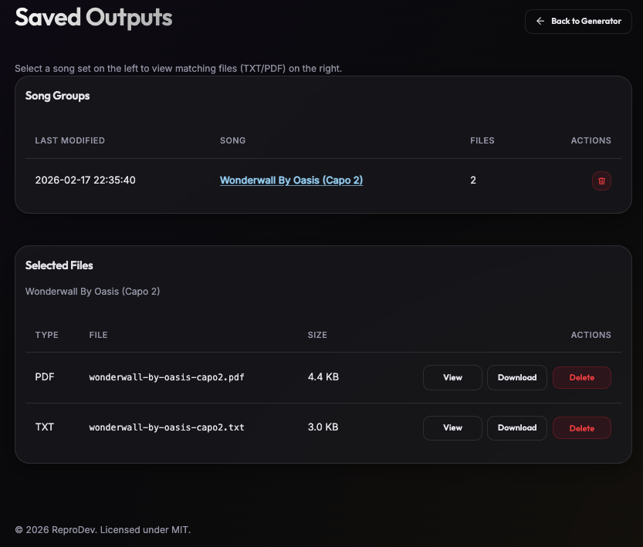Image resolution: width=643 pixels, height=547 pixels.
Task: Click the Selected Files panel title
Action: coord(59,265)
